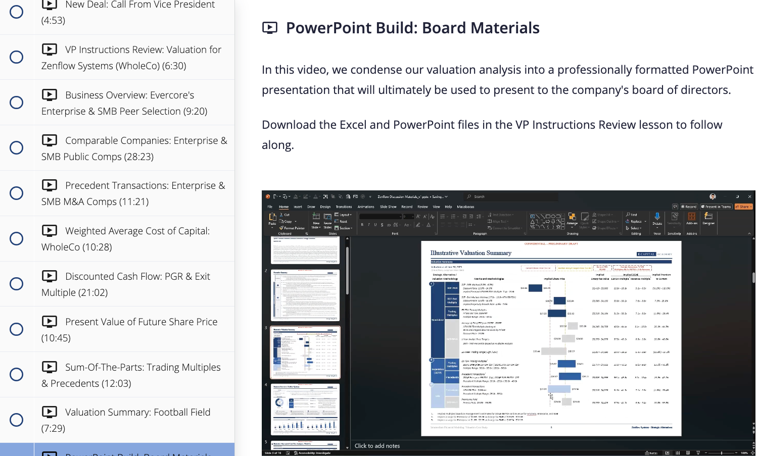Toggle Weighted Average Cost of Capital completion
The image size is (758, 456).
tap(17, 238)
